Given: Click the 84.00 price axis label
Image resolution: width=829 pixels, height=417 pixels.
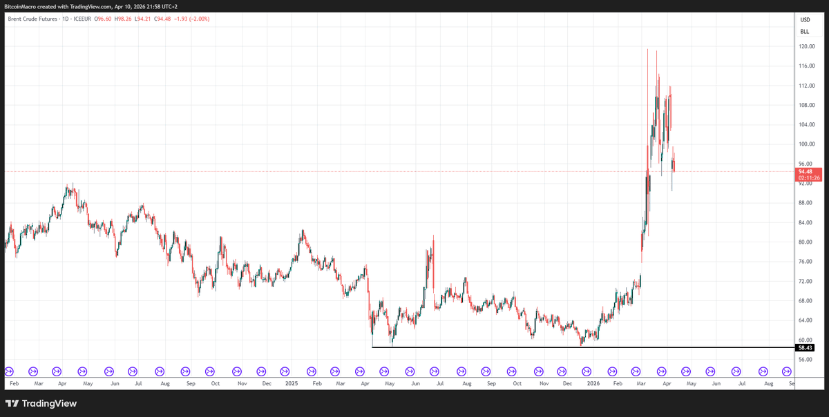Looking at the screenshot, I should (x=806, y=222).
